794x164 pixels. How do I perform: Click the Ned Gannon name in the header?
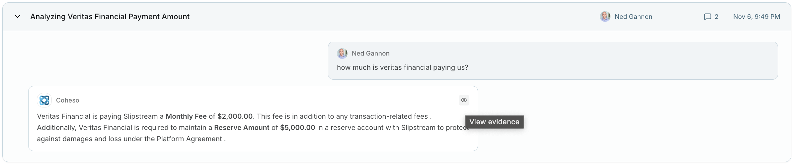point(633,17)
